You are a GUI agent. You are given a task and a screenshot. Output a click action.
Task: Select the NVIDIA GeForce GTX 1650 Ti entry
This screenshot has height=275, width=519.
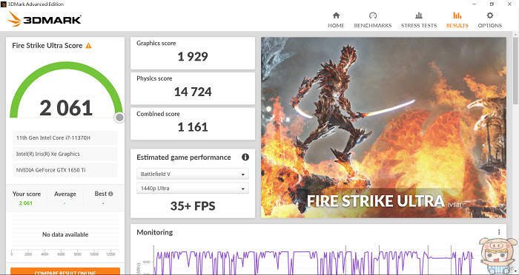click(65, 170)
